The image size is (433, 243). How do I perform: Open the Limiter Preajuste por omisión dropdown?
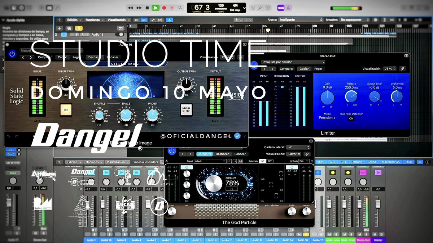pos(293,62)
